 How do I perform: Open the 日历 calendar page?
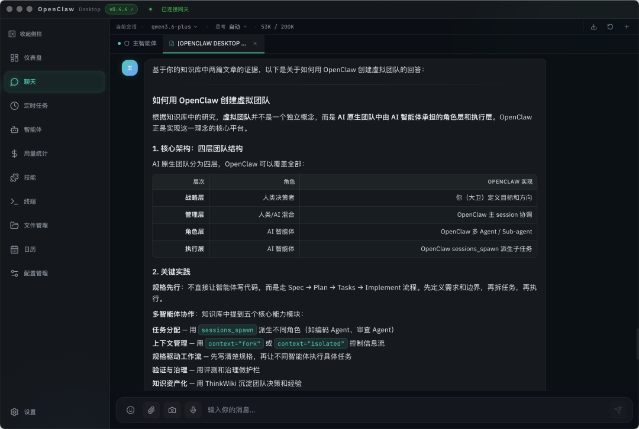pyautogui.click(x=54, y=249)
